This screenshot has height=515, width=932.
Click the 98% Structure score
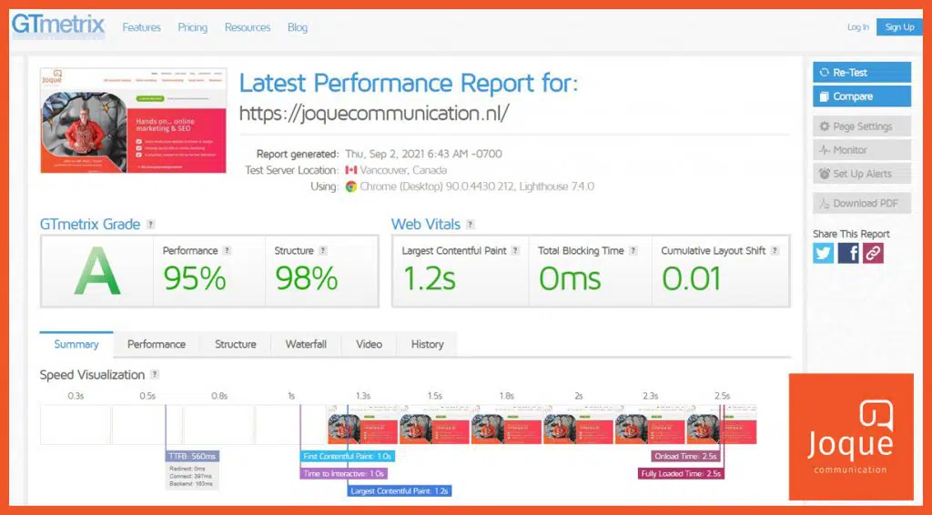(307, 278)
